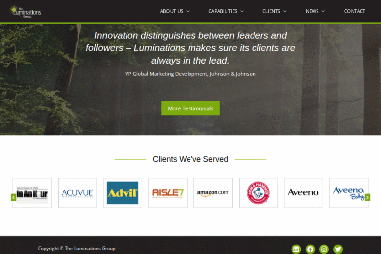
Task: Click the Luminations Group logo
Action: click(x=24, y=11)
